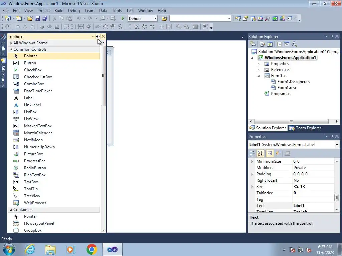Viewport: 342px width, 256px height.
Task: Open the Debug menu
Action: (x=74, y=10)
